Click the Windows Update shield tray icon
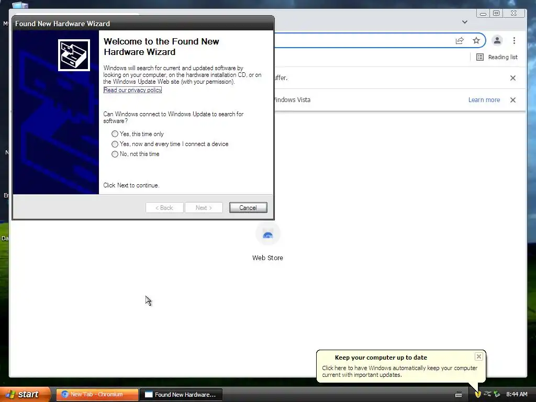Viewport: 536px width, 402px height. point(478,394)
